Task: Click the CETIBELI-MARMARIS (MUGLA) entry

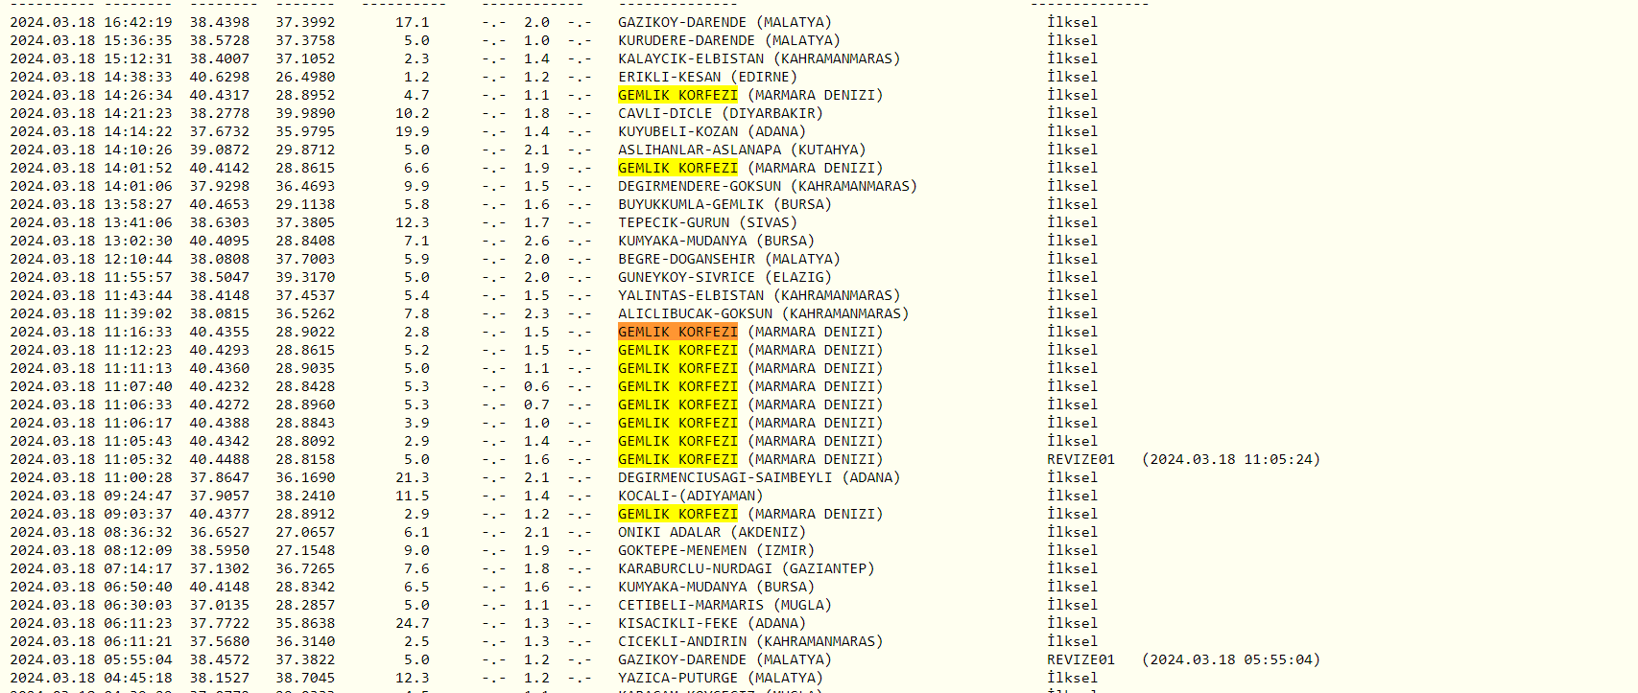Action: 724,605
